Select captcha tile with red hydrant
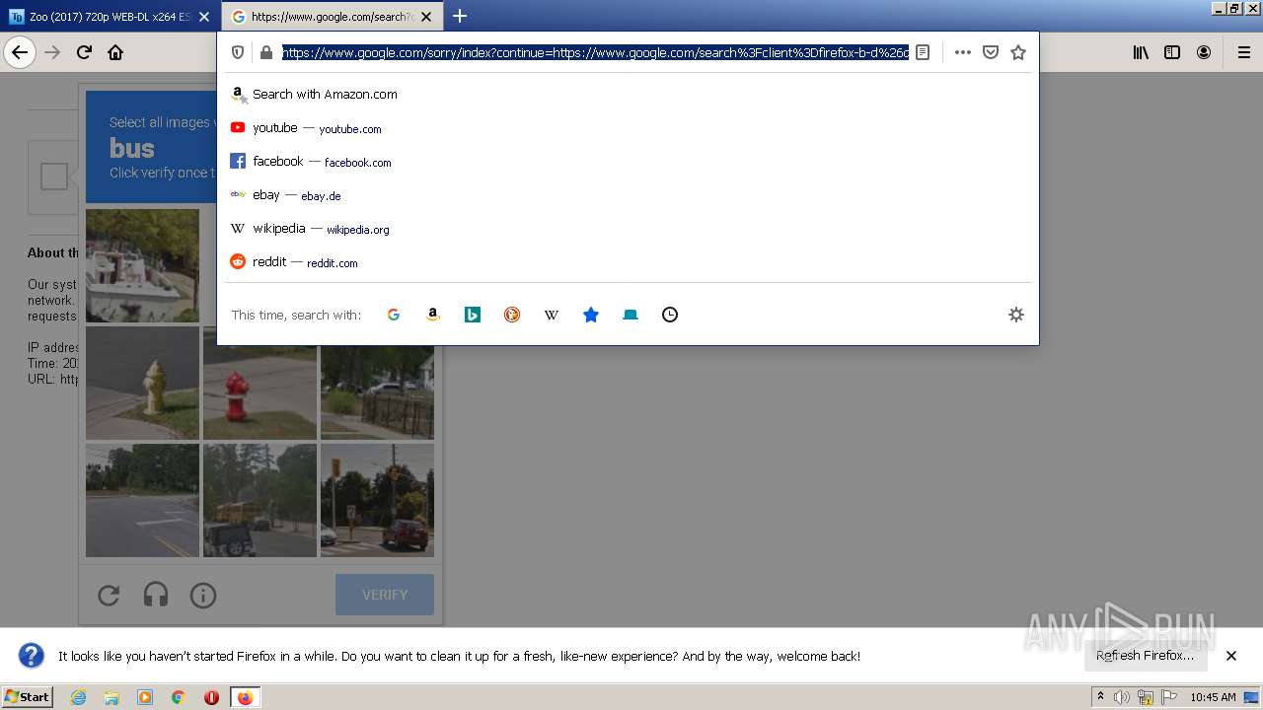Image resolution: width=1263 pixels, height=710 pixels. pos(260,383)
